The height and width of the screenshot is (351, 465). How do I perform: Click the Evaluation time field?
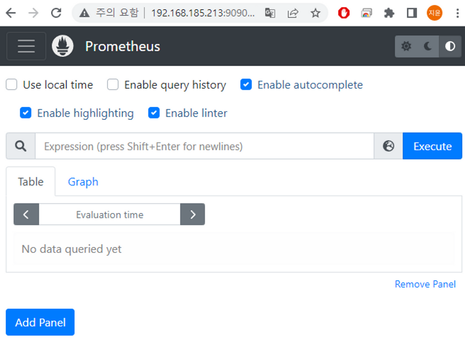[x=110, y=214]
